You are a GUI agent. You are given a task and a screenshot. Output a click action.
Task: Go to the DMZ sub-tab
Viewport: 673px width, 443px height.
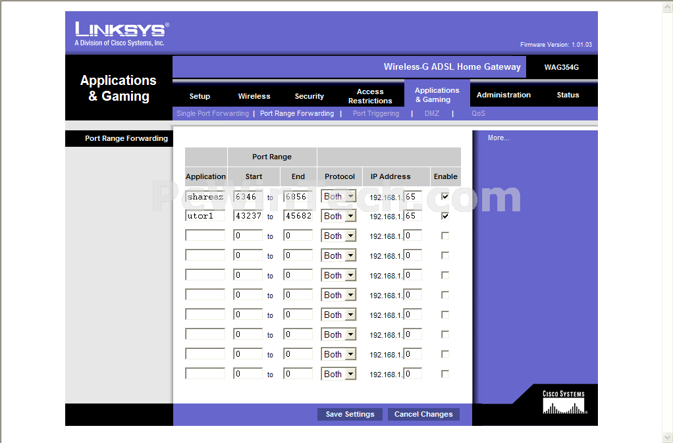(x=432, y=113)
